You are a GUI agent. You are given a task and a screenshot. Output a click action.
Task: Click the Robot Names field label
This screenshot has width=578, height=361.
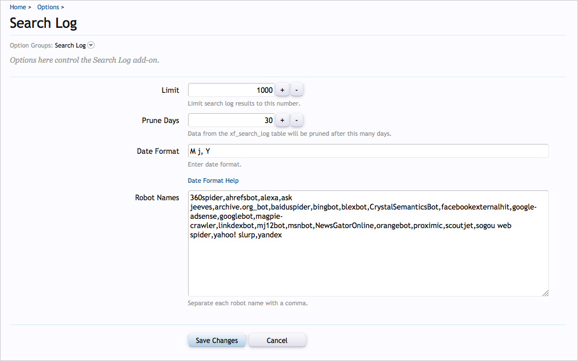157,197
